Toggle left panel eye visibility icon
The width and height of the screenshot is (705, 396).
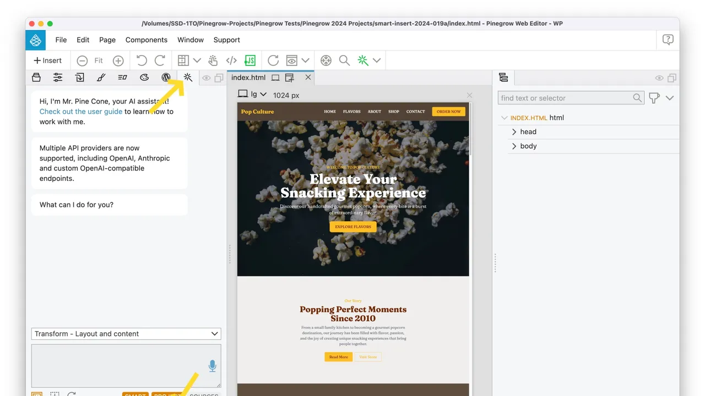point(206,78)
